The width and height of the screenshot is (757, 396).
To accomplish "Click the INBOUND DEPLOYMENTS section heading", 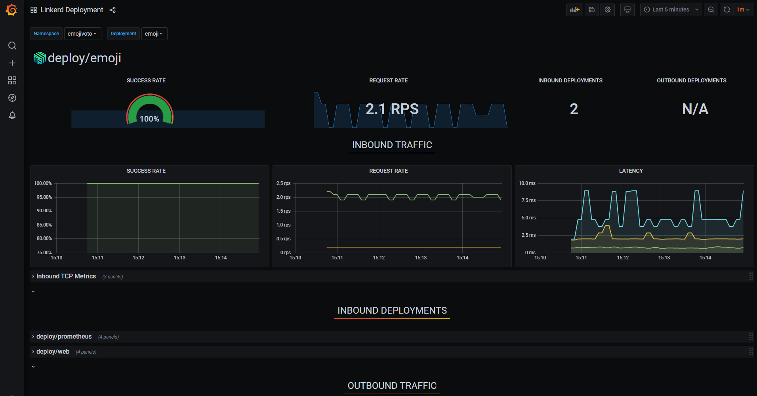I will point(392,310).
